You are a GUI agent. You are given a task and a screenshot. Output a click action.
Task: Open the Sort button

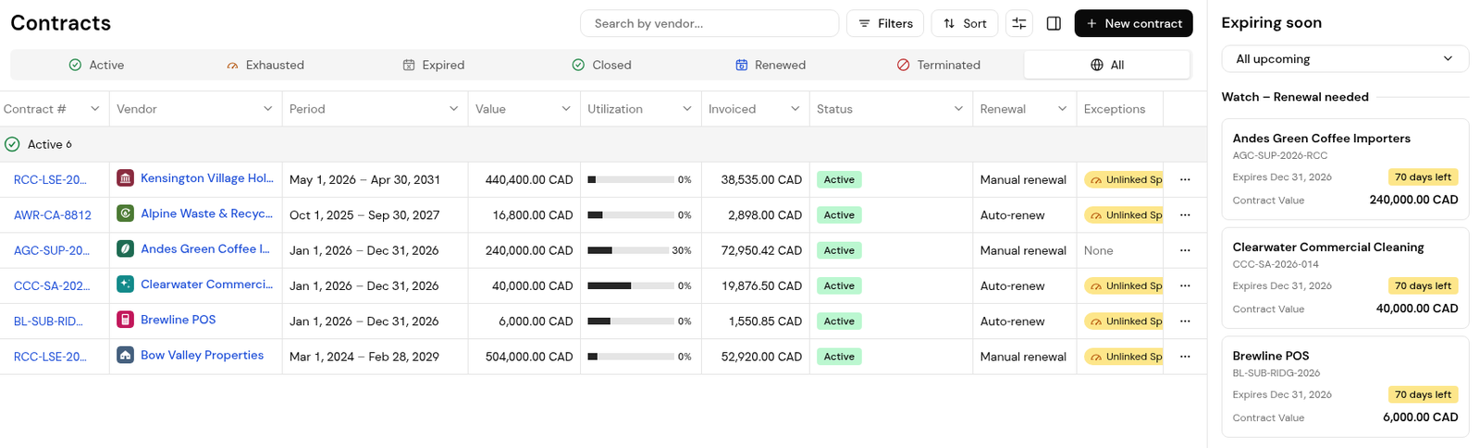point(965,23)
